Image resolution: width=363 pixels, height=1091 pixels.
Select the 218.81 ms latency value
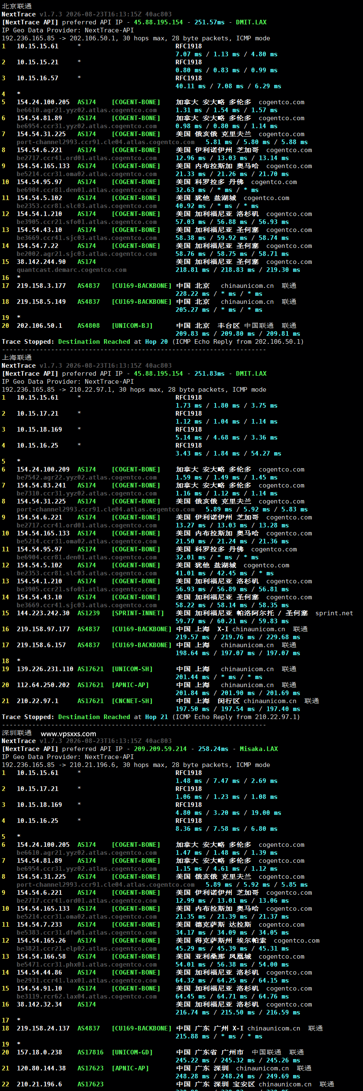[x=192, y=270]
